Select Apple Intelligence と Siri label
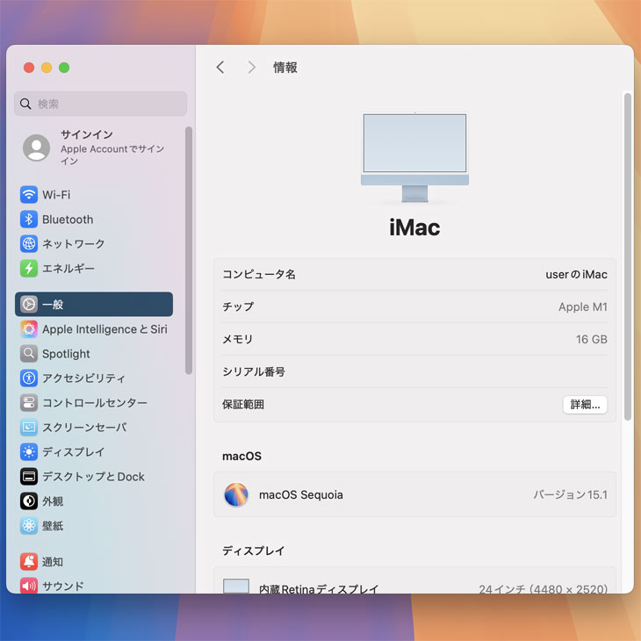Viewport: 641px width, 641px height. click(x=104, y=329)
